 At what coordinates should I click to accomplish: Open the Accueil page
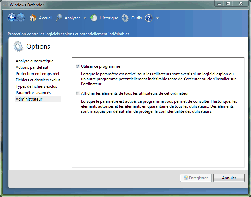pos(46,18)
